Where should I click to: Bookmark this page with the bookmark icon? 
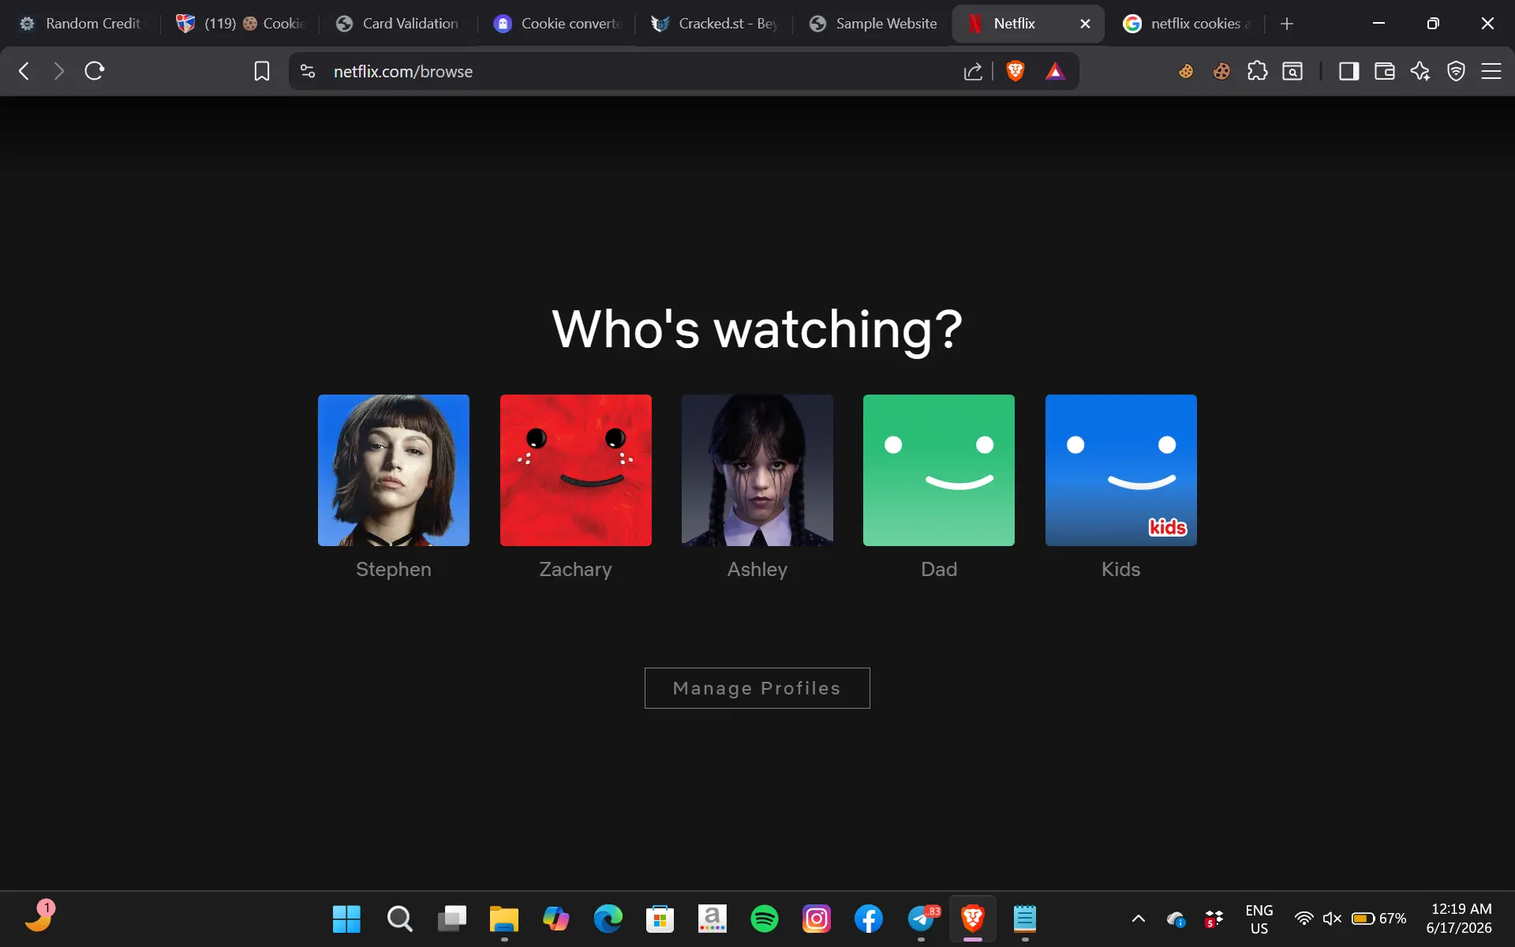pos(262,71)
